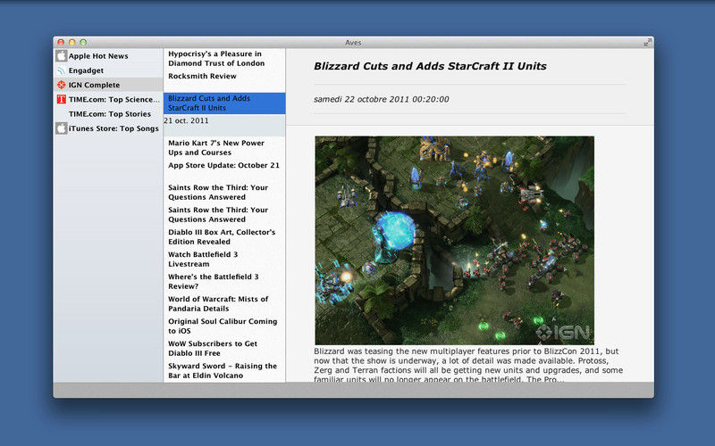Screen dimensions: 715x446
Task: Click the Engadget RSS feed icon
Action: (x=61, y=70)
